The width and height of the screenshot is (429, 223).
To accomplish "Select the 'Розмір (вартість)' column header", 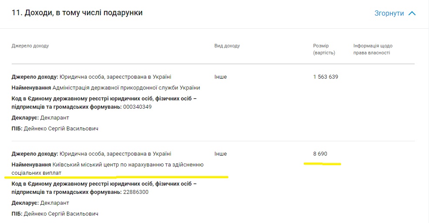I will (x=324, y=49).
